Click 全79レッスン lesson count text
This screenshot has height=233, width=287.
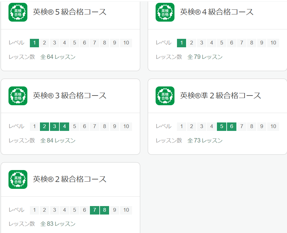[x=205, y=57]
